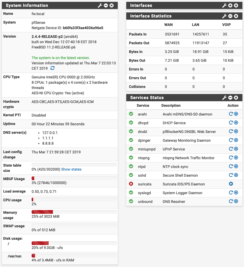Click the Memory usage progress bar
This screenshot has height=267, width=244.
[x=74, y=212]
